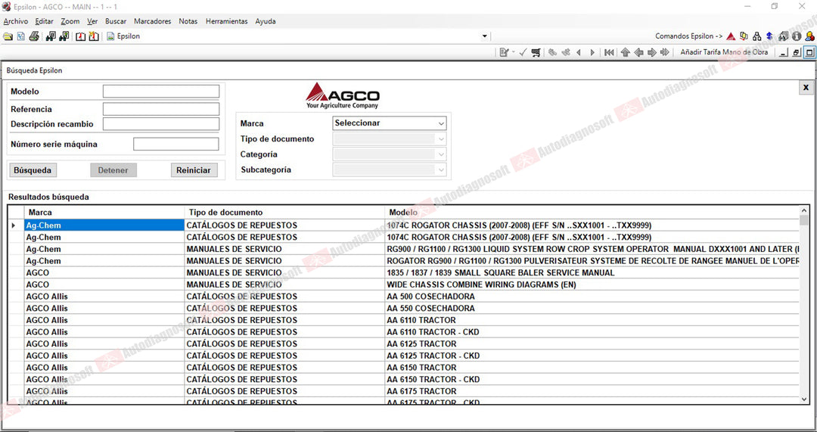
Task: Restore the inner document window
Action: click(796, 53)
